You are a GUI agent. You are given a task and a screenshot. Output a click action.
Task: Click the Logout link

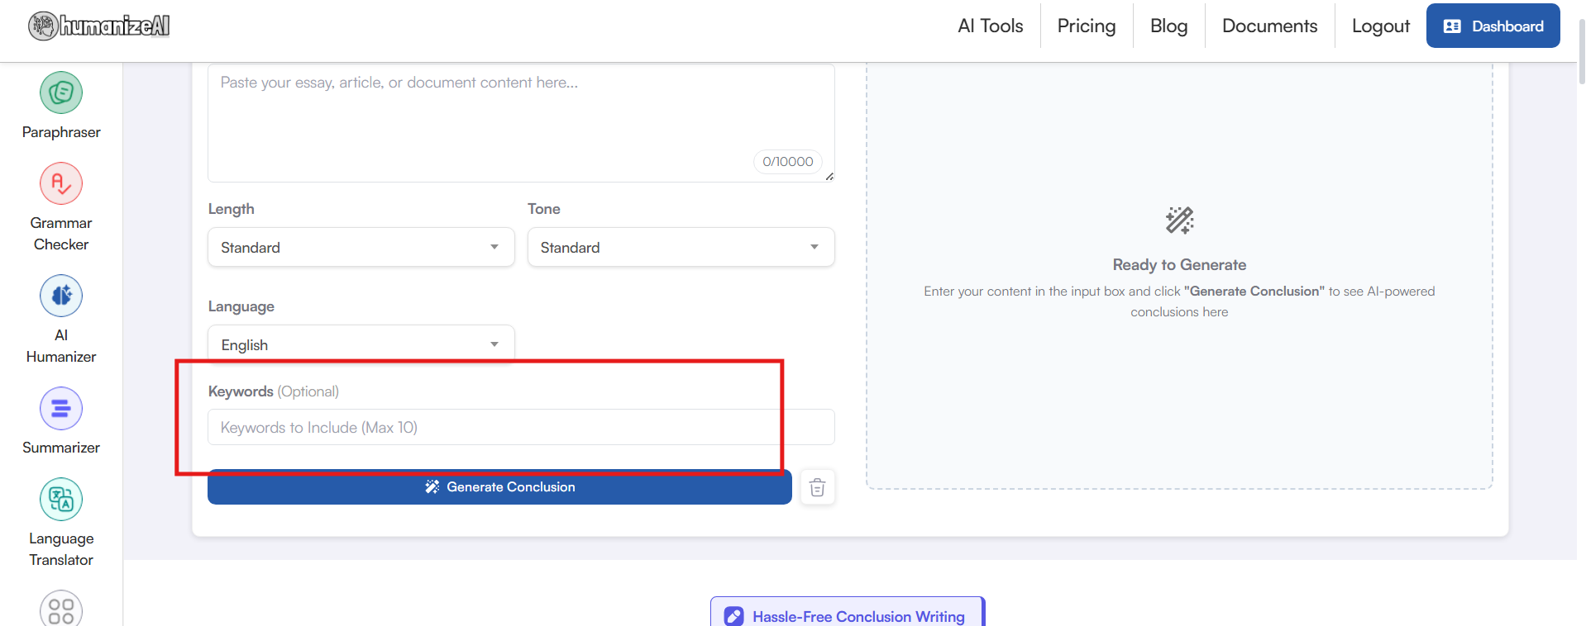click(1380, 26)
